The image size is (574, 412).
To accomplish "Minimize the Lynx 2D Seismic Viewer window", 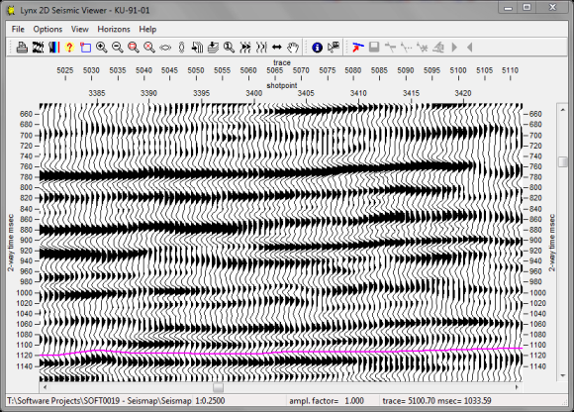I will [509, 8].
